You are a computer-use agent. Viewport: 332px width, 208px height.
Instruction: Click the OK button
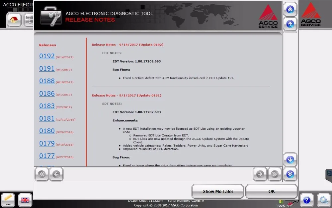[x=272, y=191]
